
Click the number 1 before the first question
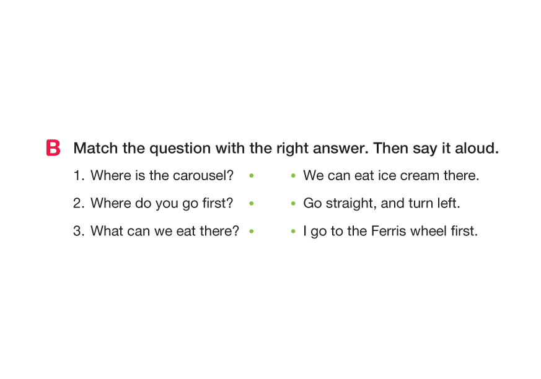[78, 176]
